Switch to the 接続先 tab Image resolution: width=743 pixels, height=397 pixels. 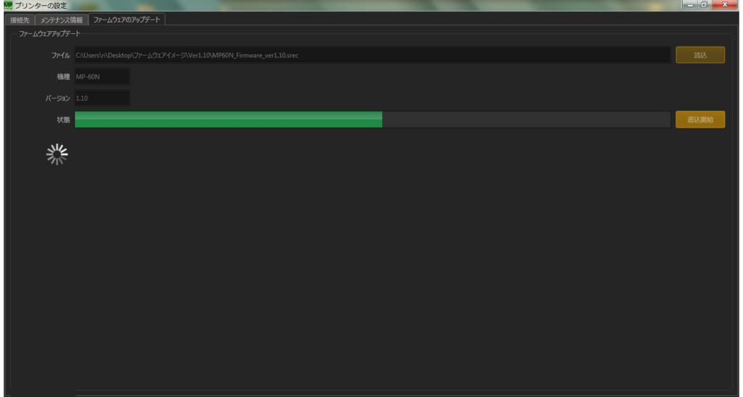[20, 20]
